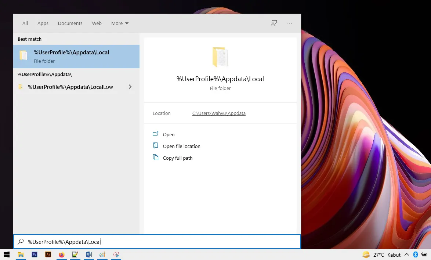
Task: Expand the LocalLow result chevron
Action: (x=130, y=87)
